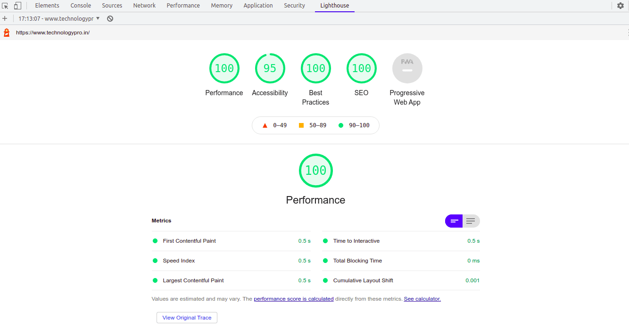Open the Progressive Web App PWA badge
This screenshot has width=629, height=328.
[407, 68]
